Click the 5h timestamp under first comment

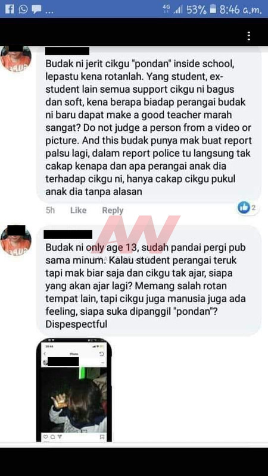coord(50,210)
